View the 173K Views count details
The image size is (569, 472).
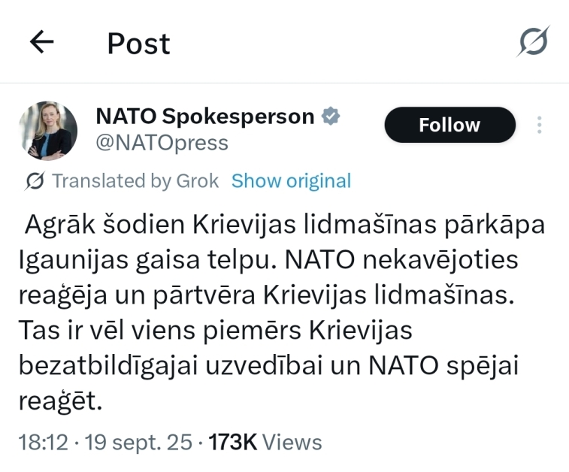point(265,442)
